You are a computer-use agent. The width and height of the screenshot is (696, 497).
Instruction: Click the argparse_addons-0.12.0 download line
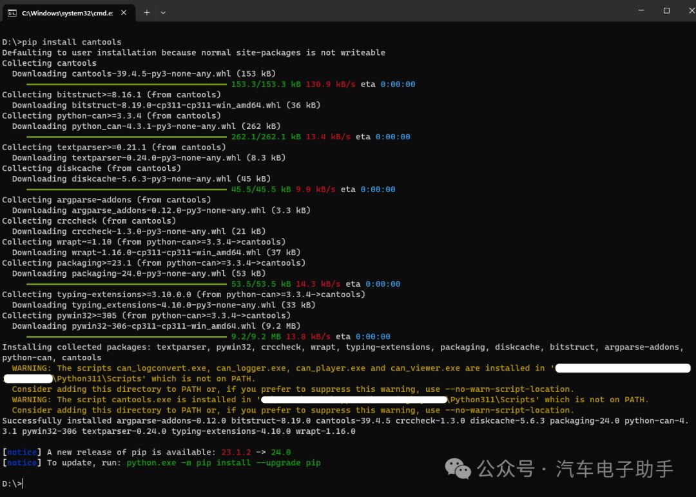coord(161,211)
